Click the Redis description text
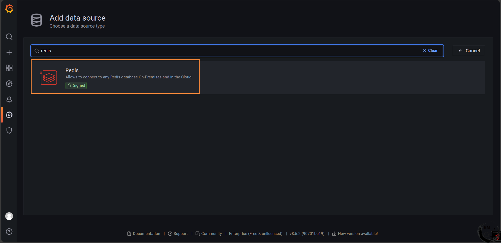The height and width of the screenshot is (243, 501). pos(129,77)
